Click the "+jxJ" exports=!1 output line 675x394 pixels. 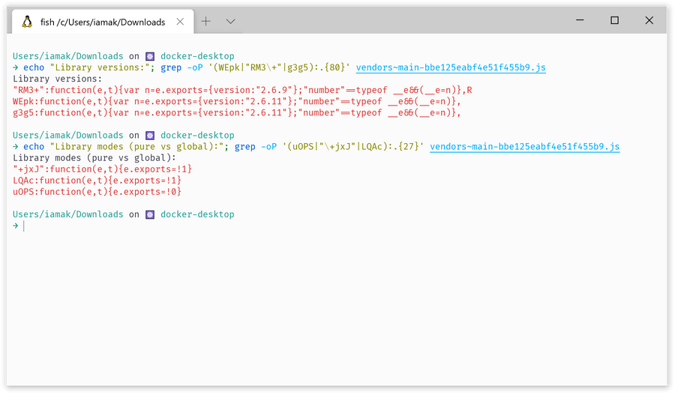tap(102, 169)
